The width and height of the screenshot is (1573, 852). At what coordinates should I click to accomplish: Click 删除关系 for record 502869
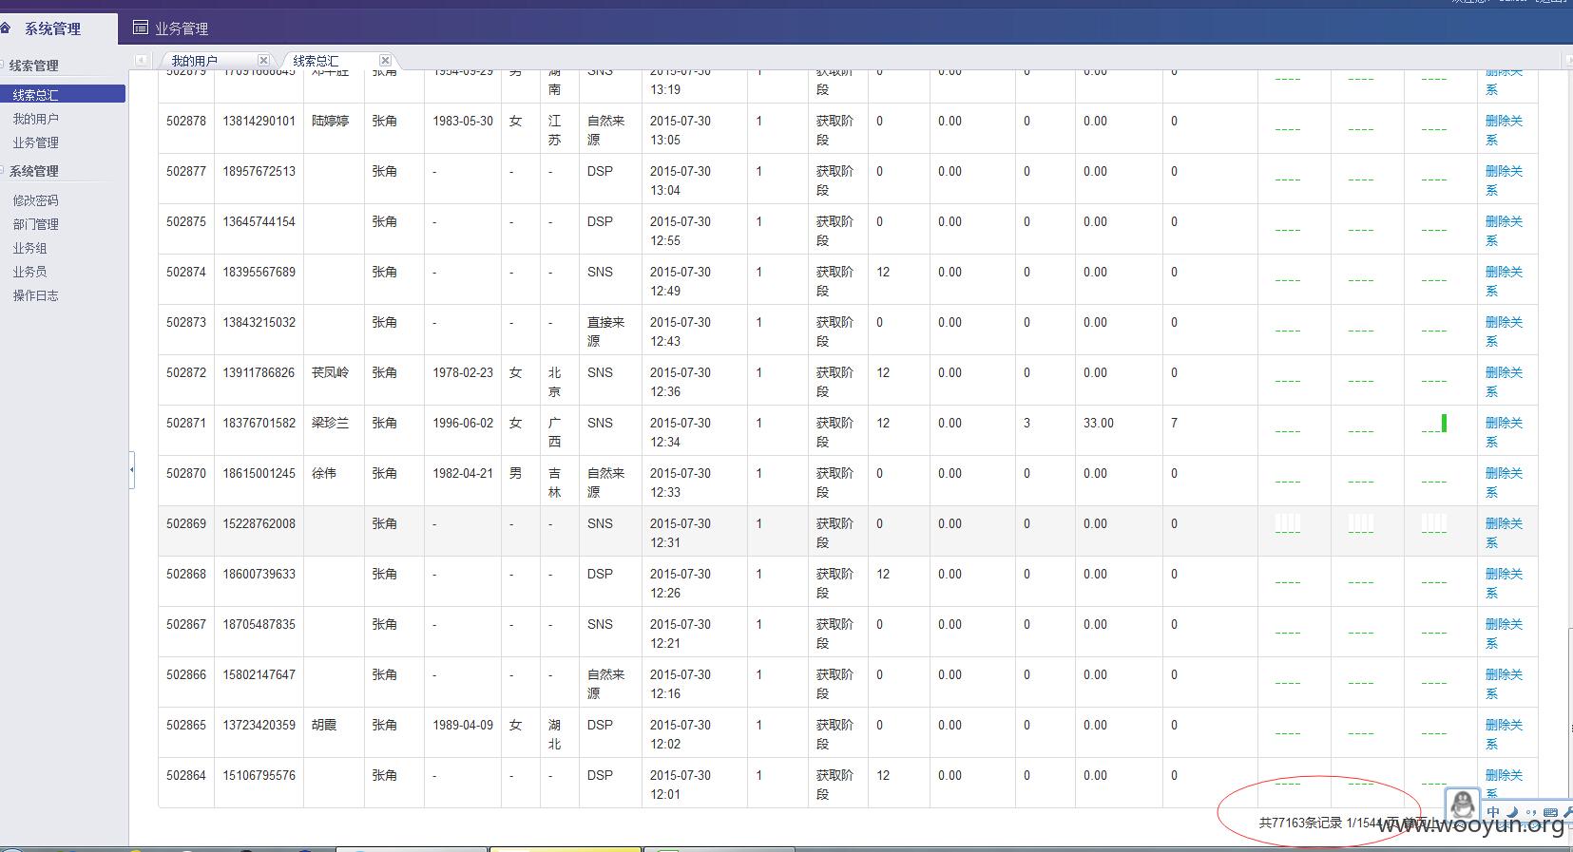click(x=1504, y=533)
